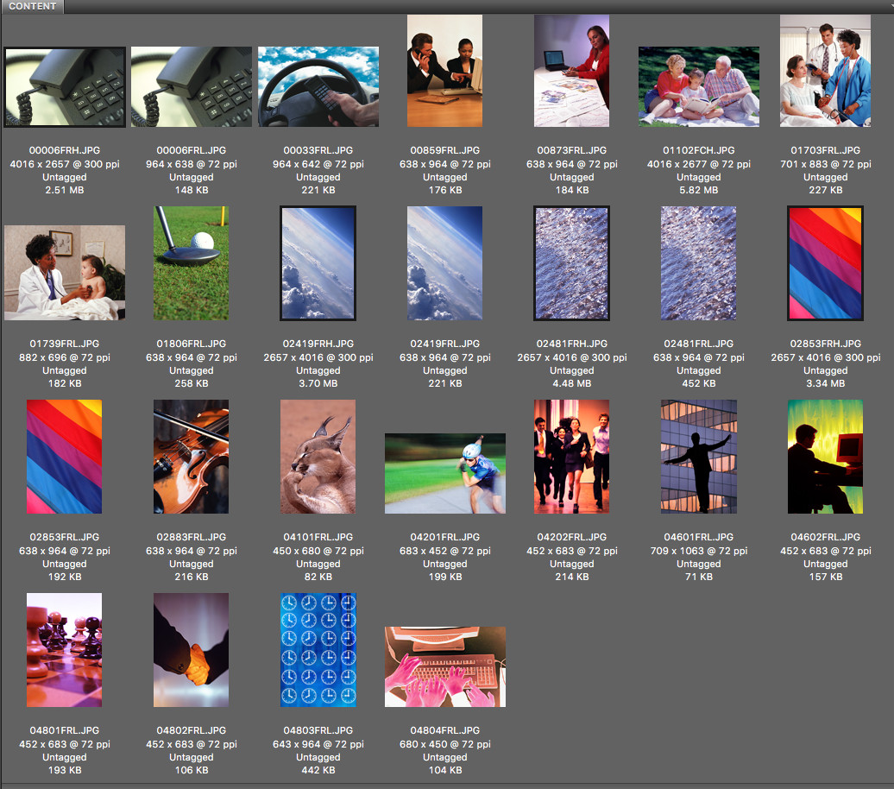The width and height of the screenshot is (894, 789).
Task: Select the 02419FRH.JPG earth horizon thumbnail
Action: pyautogui.click(x=318, y=263)
